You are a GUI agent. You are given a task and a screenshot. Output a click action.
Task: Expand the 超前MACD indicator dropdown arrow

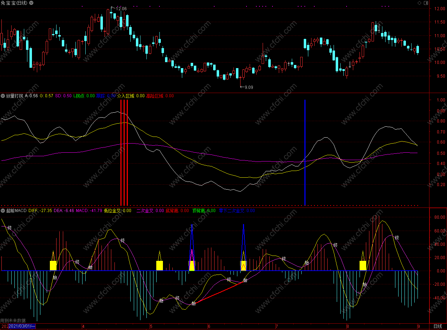point(3,211)
